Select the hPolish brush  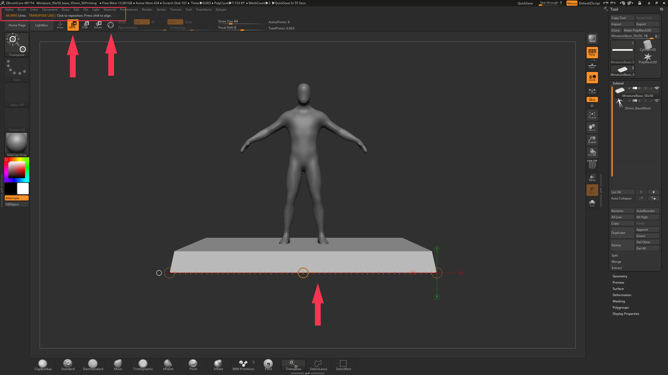coord(168,365)
